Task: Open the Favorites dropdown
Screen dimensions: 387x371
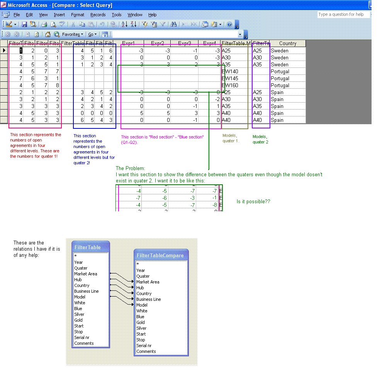Action: [x=73, y=34]
